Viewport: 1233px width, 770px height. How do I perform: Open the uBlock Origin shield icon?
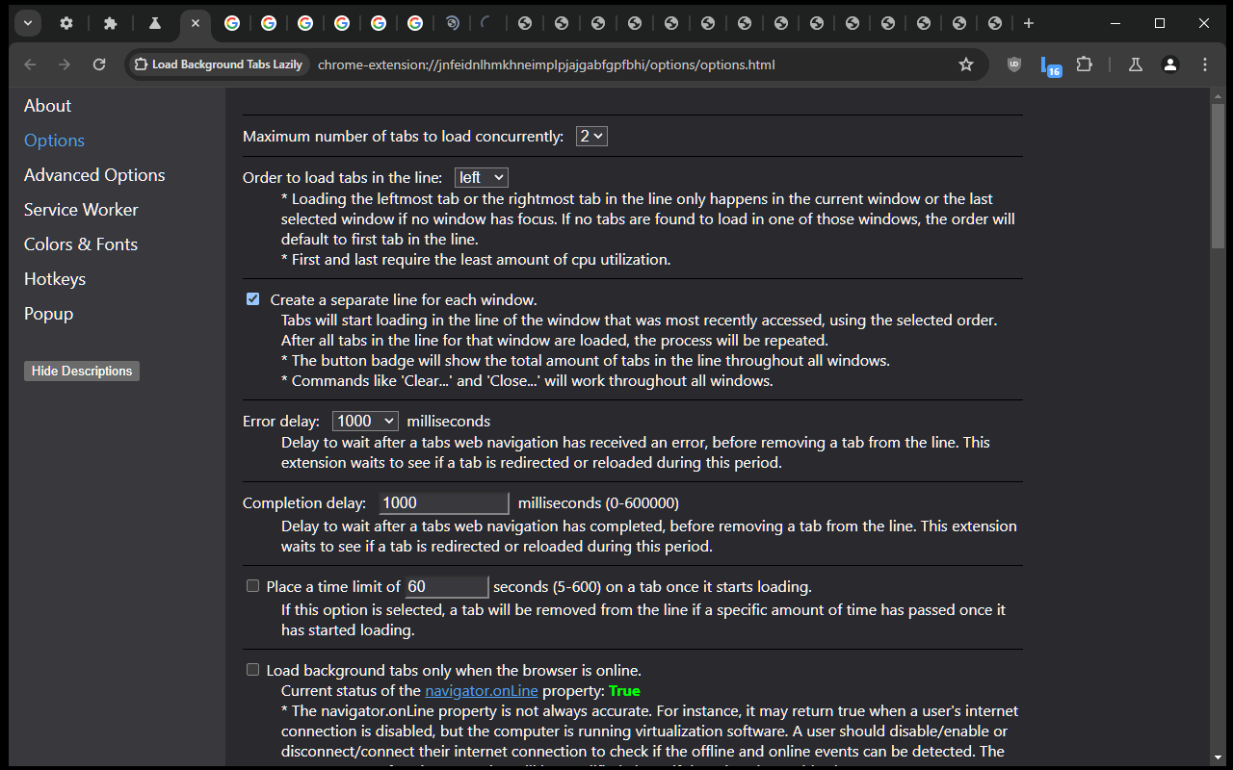1013,64
